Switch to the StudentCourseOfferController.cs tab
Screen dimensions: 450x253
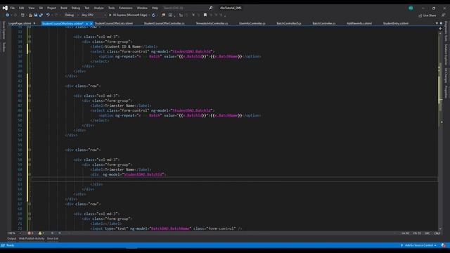tap(164, 23)
